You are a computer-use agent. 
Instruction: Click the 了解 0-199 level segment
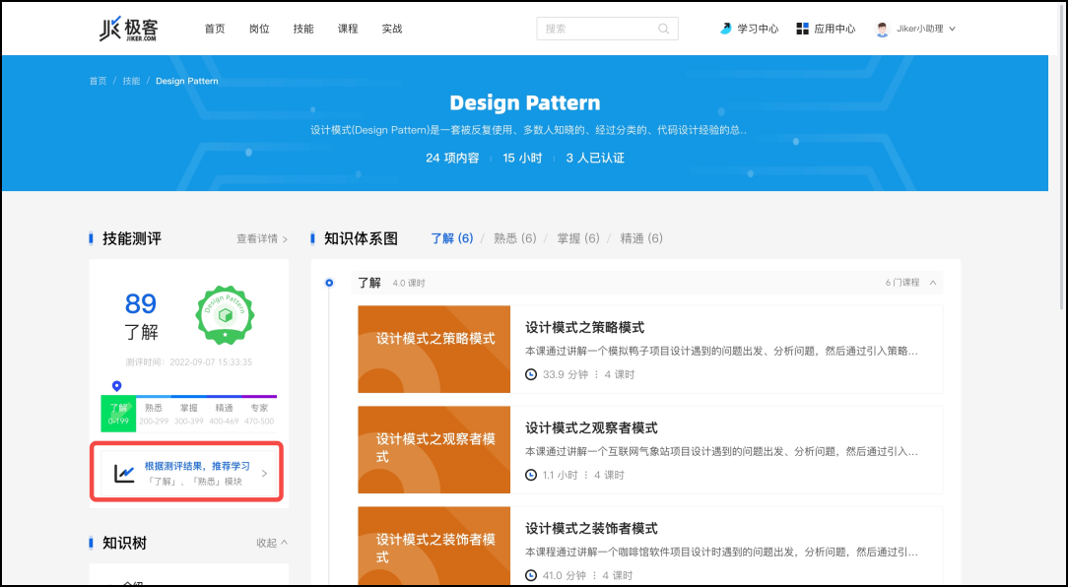[118, 414]
